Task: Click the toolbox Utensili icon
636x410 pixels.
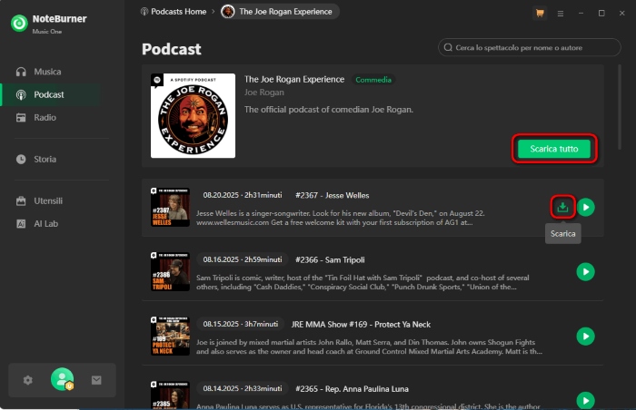Action: (21, 201)
